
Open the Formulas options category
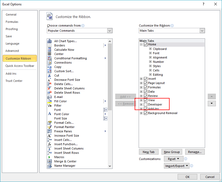tap(12, 22)
